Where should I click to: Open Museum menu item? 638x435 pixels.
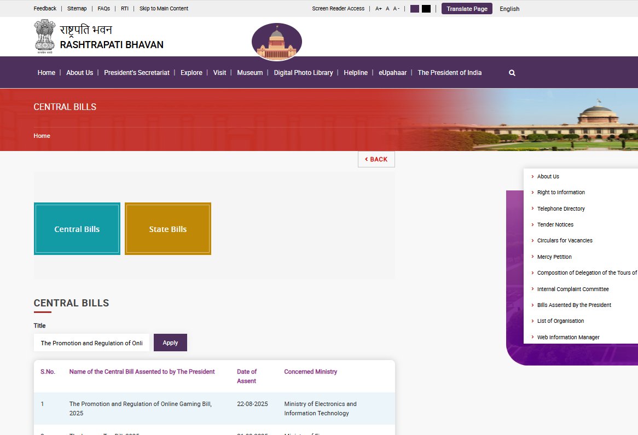tap(250, 72)
